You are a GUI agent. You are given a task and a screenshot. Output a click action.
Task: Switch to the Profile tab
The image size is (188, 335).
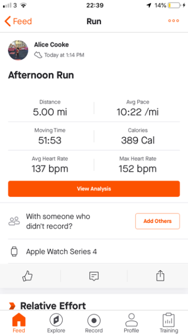point(132,323)
